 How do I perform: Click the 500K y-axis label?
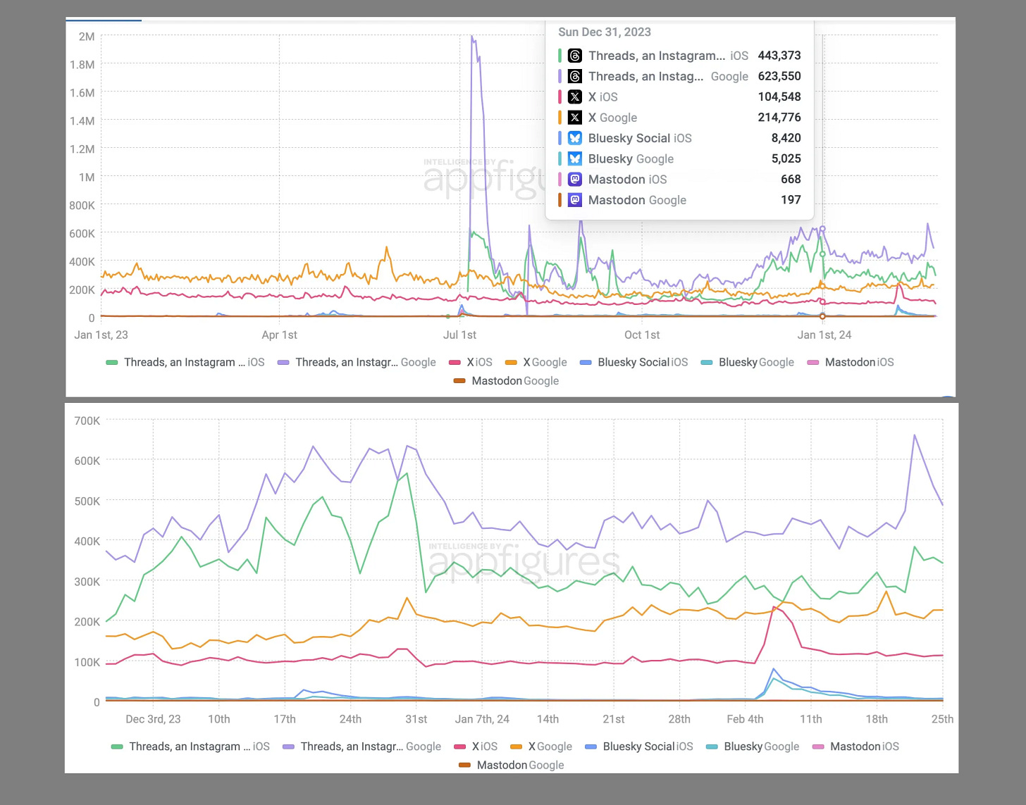(87, 501)
